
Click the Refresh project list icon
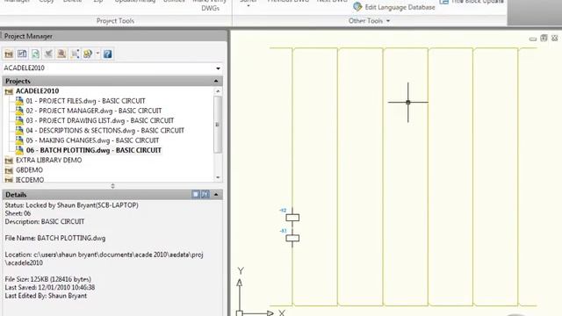coord(35,54)
